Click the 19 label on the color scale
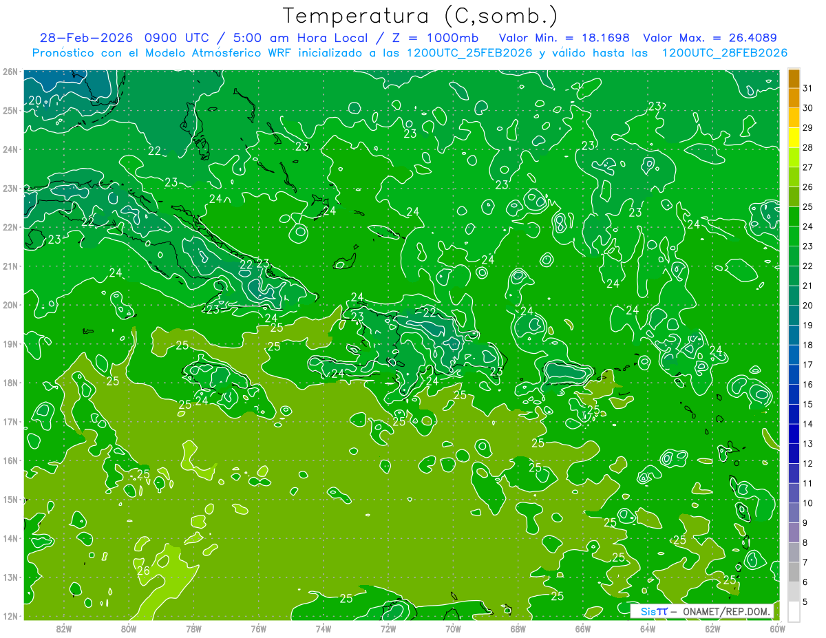This screenshot has width=826, height=638. pyautogui.click(x=807, y=326)
